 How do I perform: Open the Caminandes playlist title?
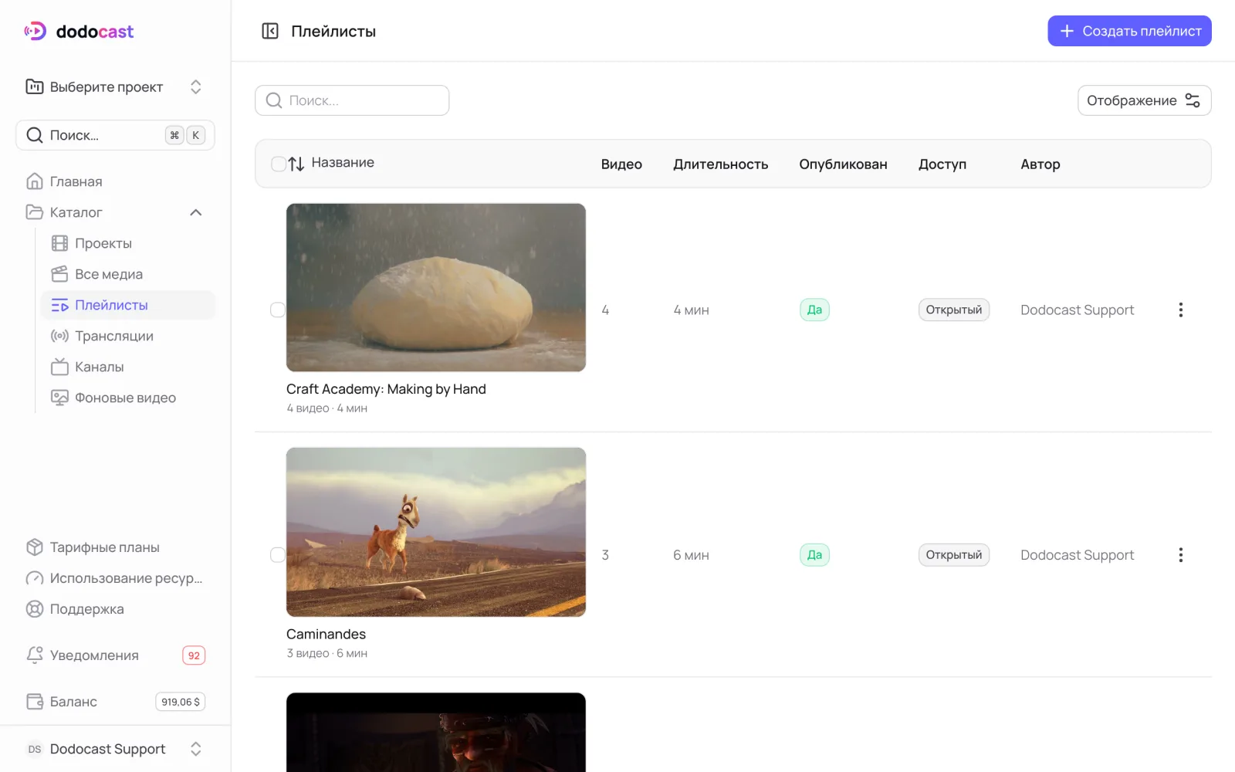tap(326, 634)
